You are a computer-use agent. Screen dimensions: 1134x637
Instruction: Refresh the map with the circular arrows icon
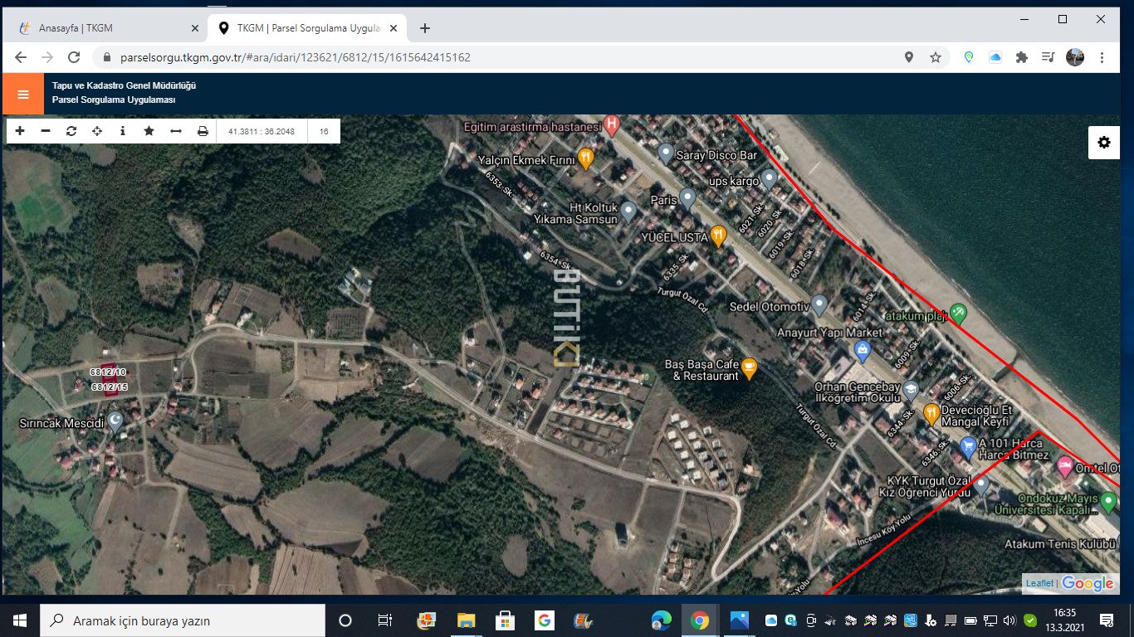(71, 131)
